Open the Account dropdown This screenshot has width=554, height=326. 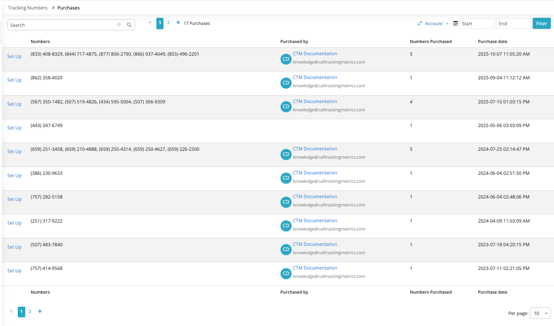[x=437, y=24]
